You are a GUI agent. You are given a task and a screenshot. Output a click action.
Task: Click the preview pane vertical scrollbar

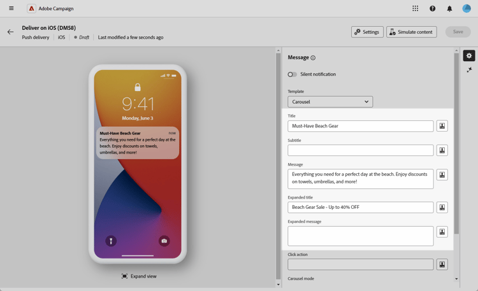278,166
